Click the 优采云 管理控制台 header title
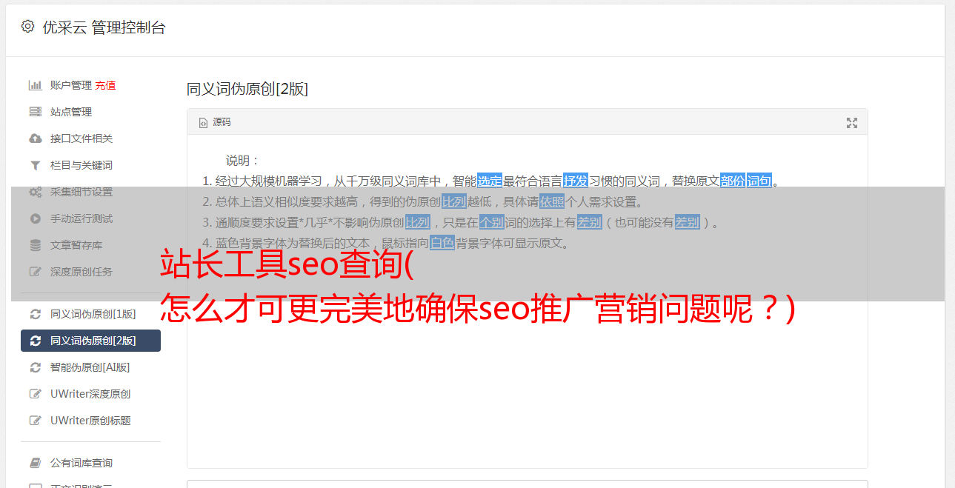The height and width of the screenshot is (488, 955). tap(104, 27)
